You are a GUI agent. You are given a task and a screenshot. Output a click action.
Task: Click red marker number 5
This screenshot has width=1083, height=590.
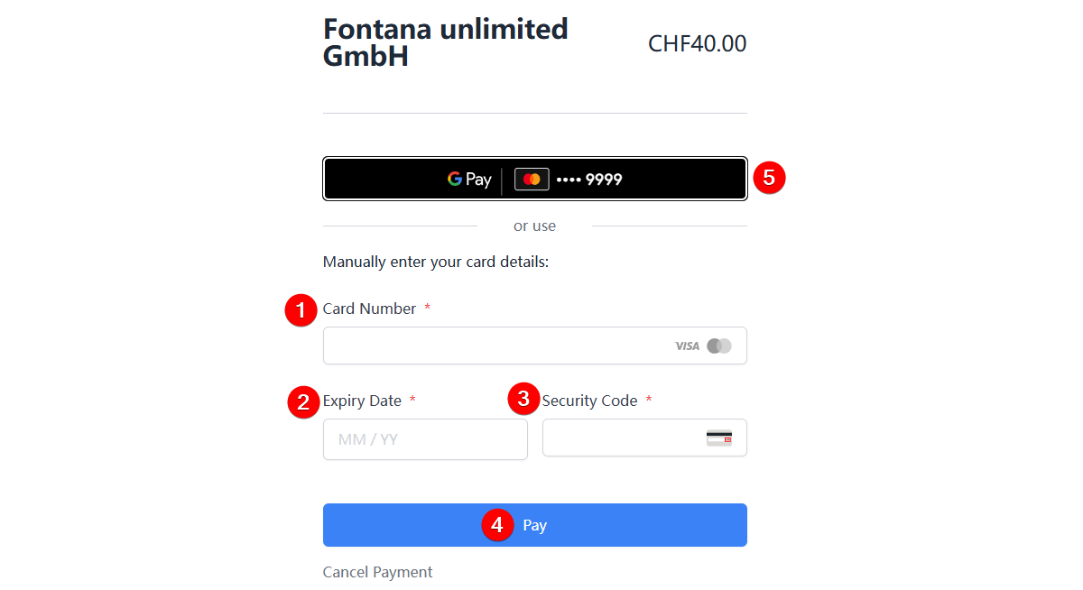click(769, 178)
